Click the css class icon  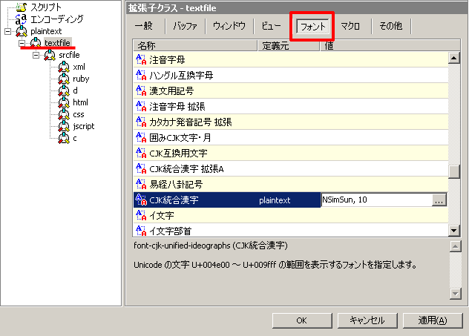64,114
